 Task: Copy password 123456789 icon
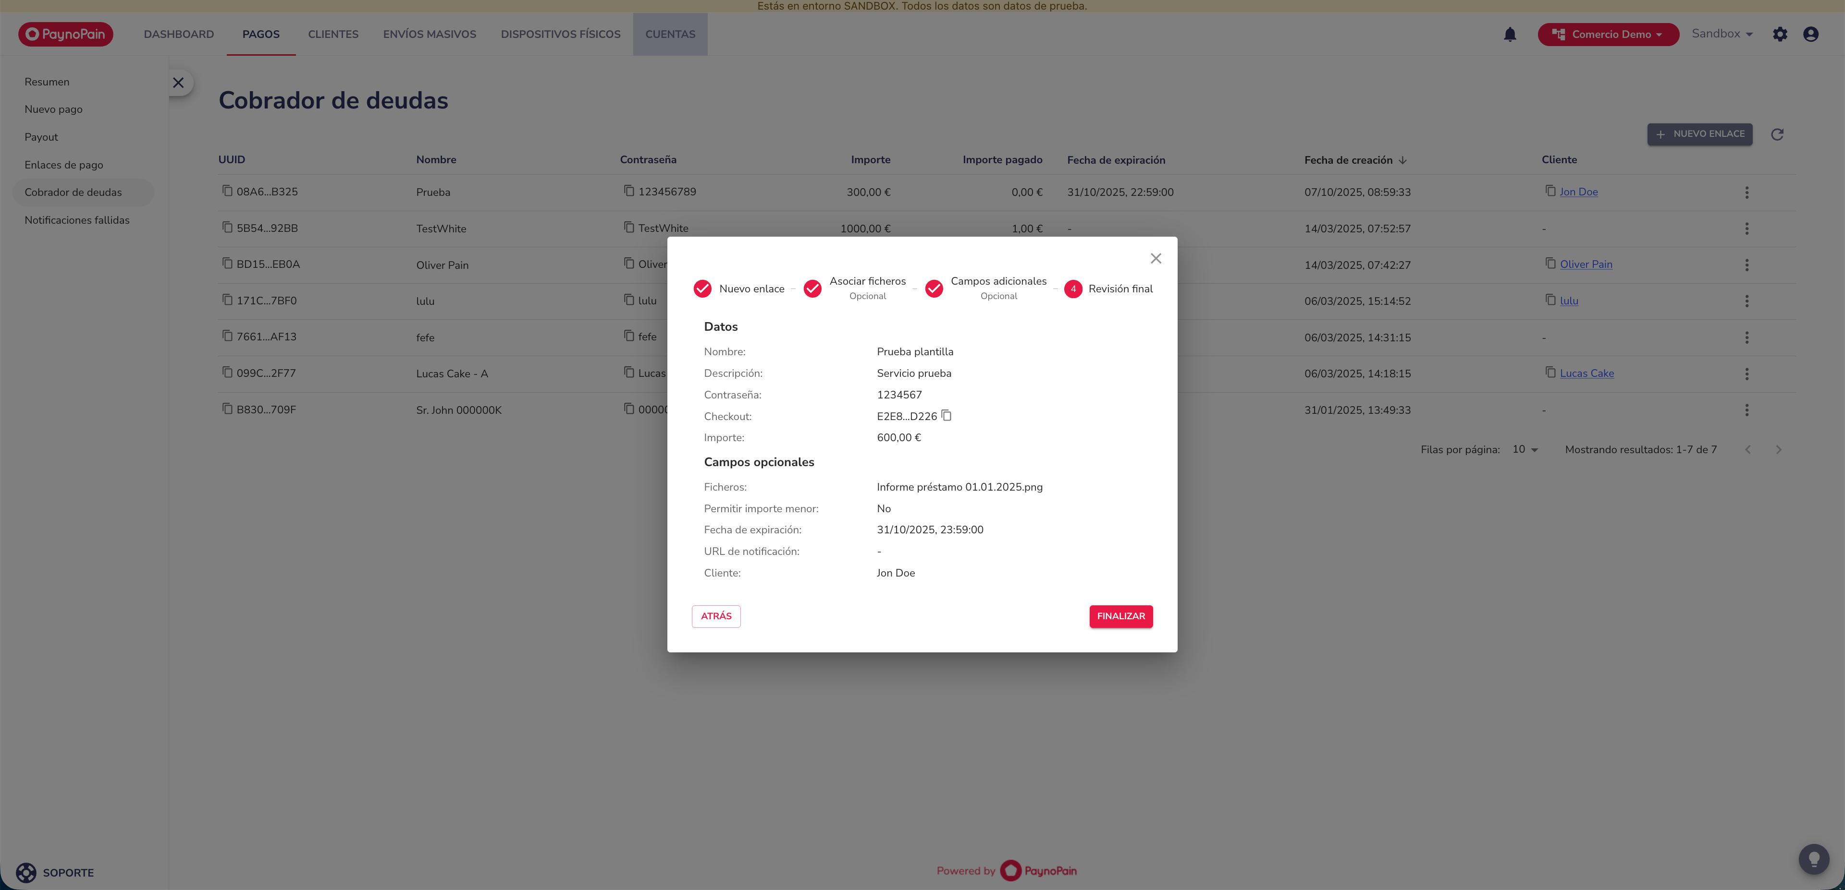629,191
